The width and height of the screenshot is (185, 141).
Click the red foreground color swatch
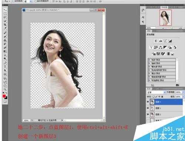click(x=4, y=96)
